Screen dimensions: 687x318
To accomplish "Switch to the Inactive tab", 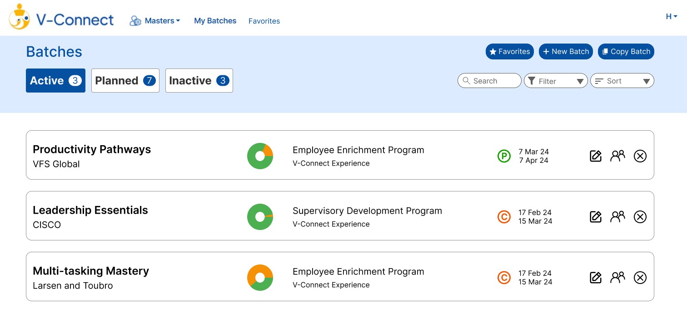I will tap(199, 81).
